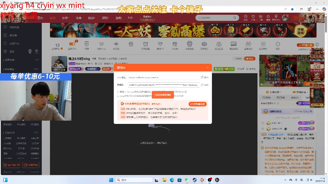The width and height of the screenshot is (328, 184).
Task: Open the waveform pulse icon in streamer toolbar
Action: (x=116, y=44)
